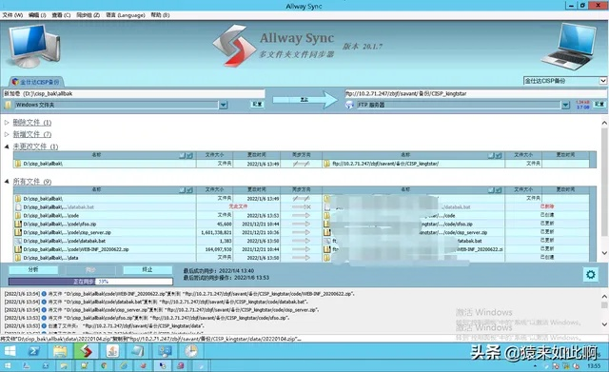
Task: Open the 金仕达CISP备份 profile combo box
Action: point(564,81)
